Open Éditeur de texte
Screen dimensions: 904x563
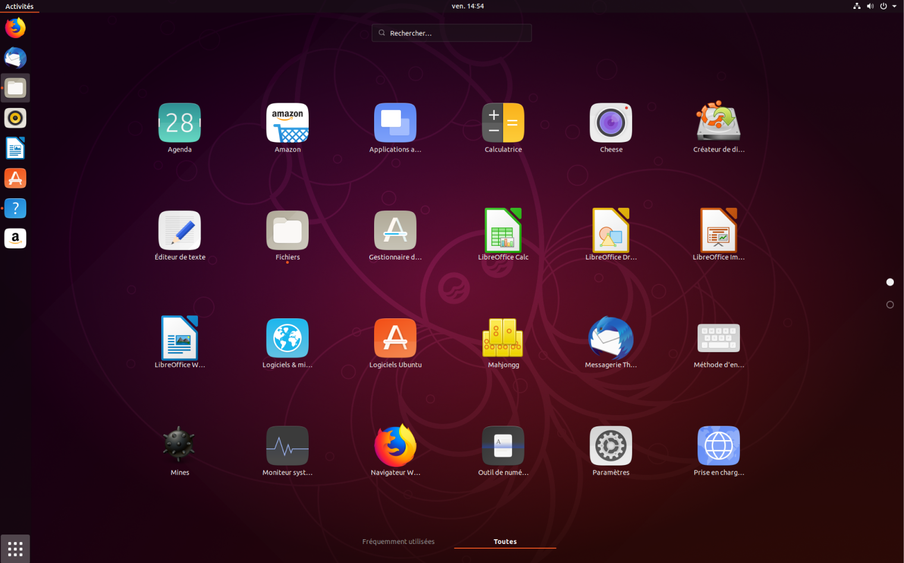[x=180, y=230]
